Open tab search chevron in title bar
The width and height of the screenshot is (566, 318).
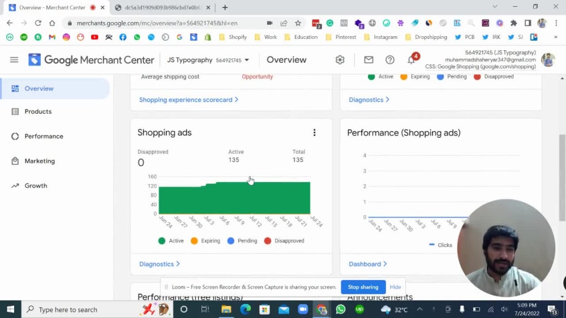[x=495, y=7]
